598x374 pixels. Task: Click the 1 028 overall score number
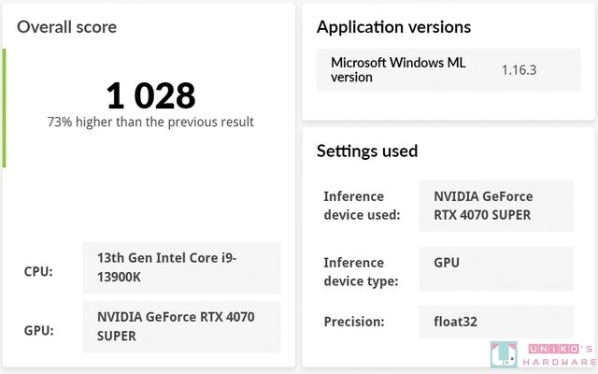pyautogui.click(x=150, y=95)
